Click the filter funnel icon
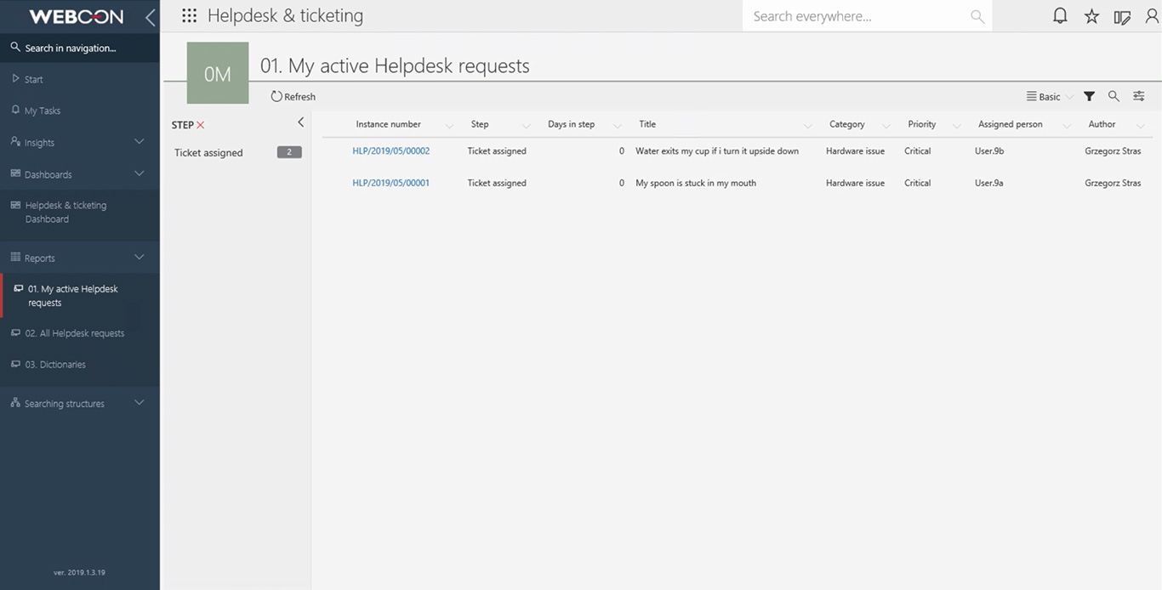Viewport: 1162px width, 590px height. [1089, 97]
